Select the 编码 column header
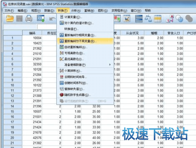The height and width of the screenshot is (148, 196). pyautogui.click(x=32, y=33)
